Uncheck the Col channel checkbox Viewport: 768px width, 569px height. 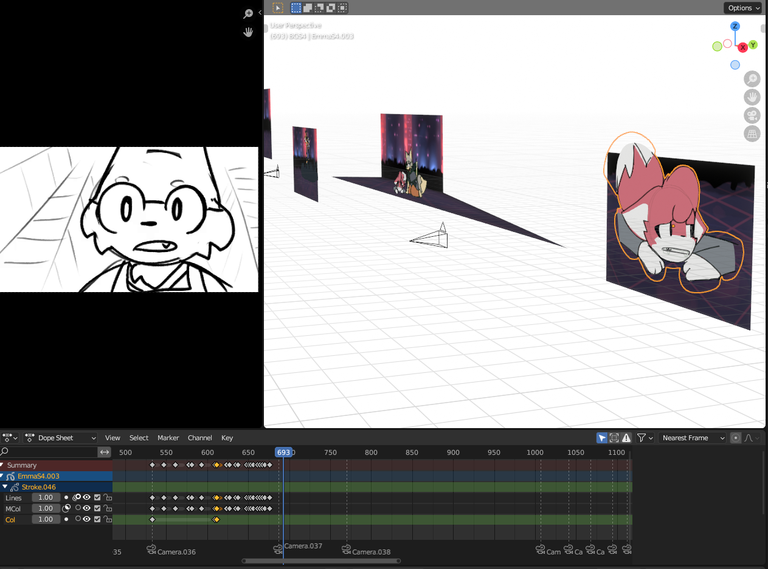click(97, 519)
